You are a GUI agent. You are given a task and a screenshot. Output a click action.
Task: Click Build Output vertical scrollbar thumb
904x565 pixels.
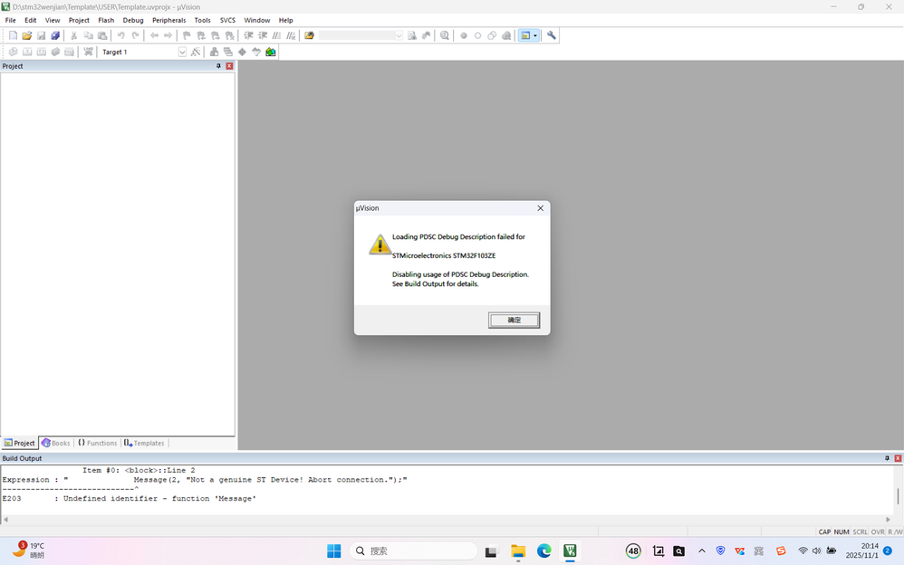[x=898, y=495]
